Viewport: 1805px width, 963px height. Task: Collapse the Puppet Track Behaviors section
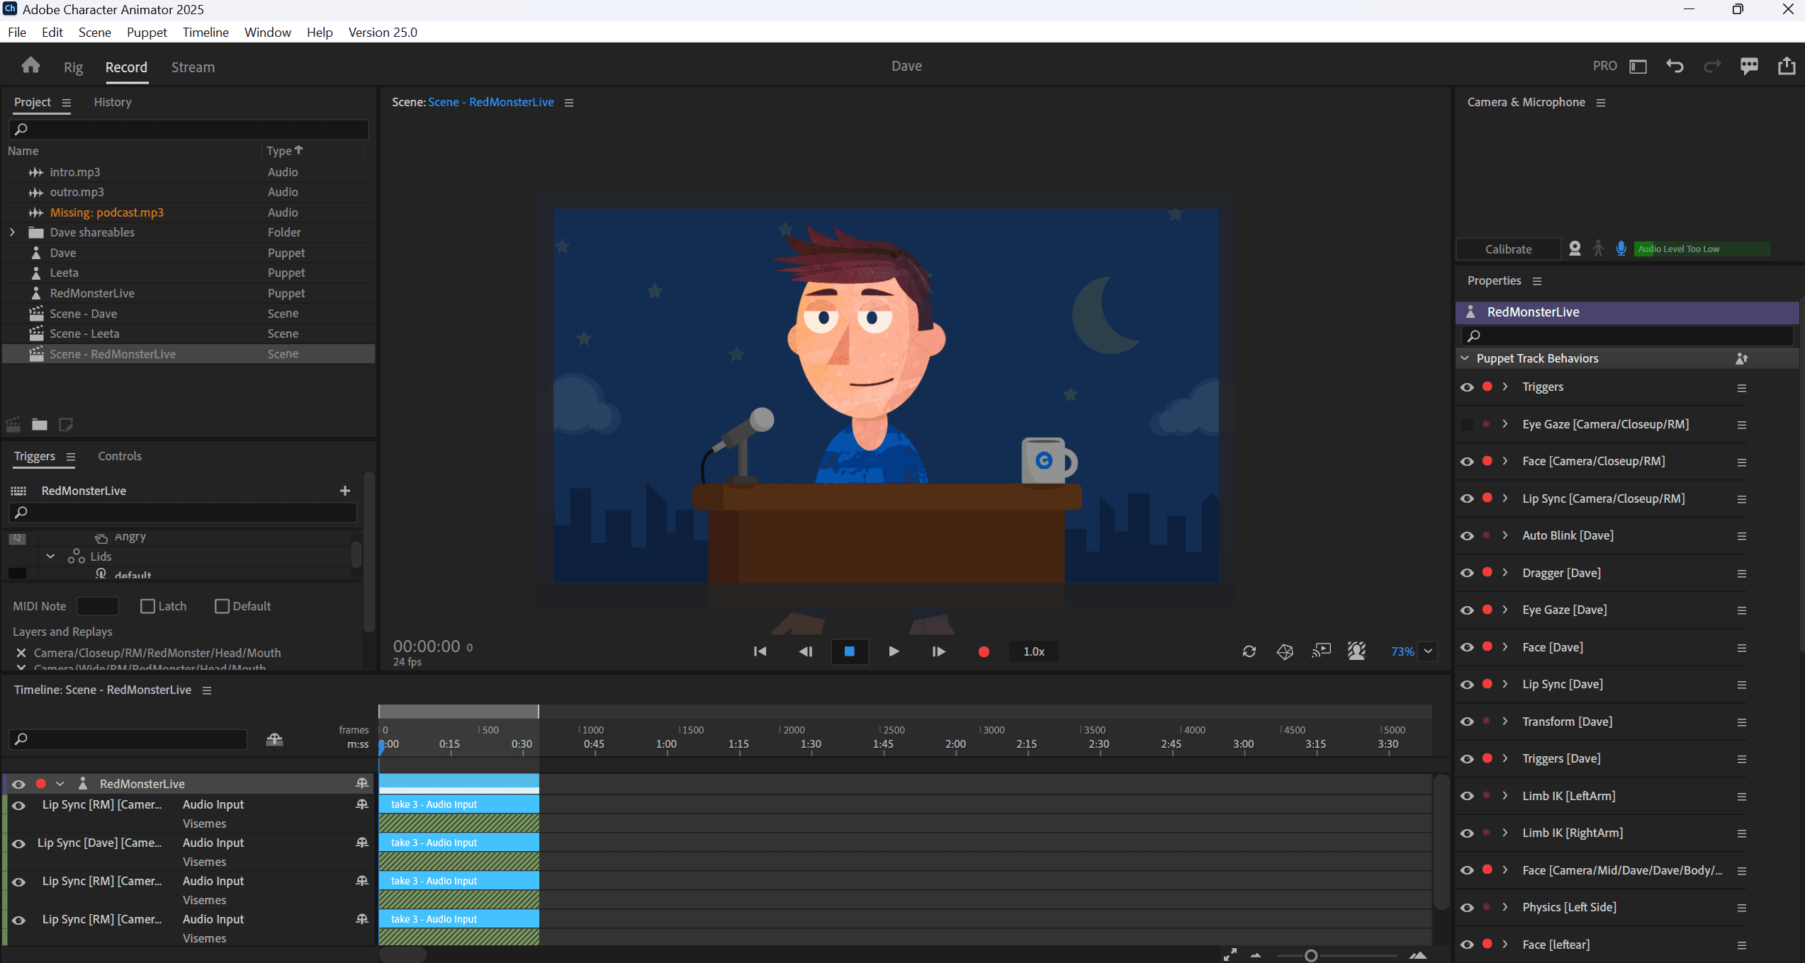pyautogui.click(x=1465, y=358)
